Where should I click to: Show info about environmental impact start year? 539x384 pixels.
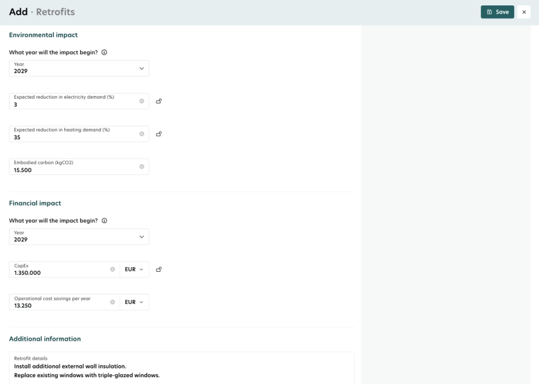[104, 52]
